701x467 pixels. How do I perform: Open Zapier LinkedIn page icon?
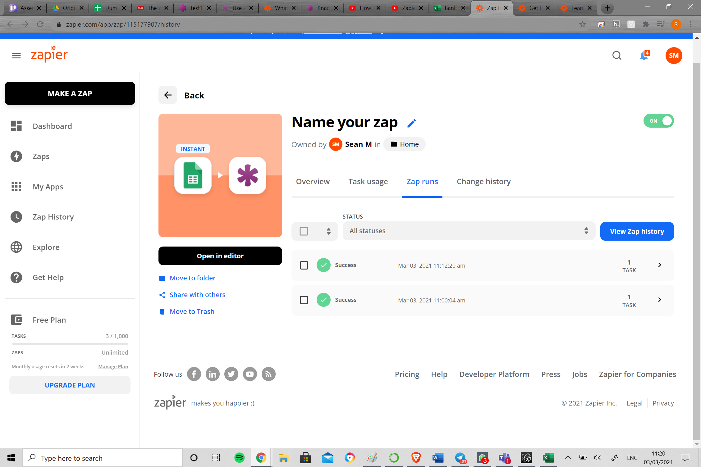pyautogui.click(x=213, y=374)
